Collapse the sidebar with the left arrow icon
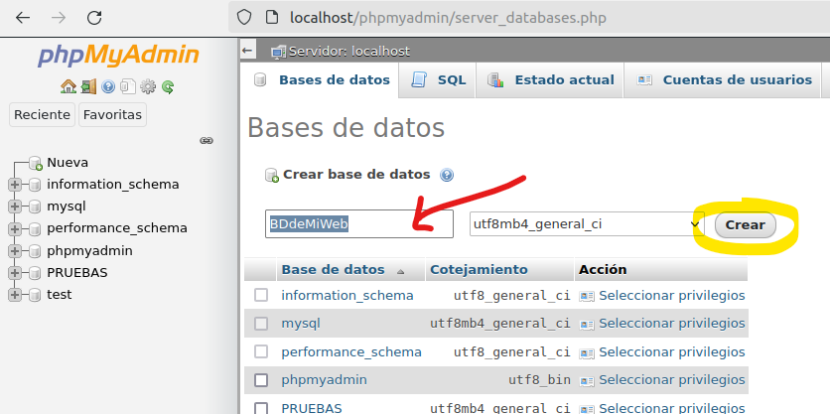Image resolution: width=830 pixels, height=414 pixels. click(248, 51)
